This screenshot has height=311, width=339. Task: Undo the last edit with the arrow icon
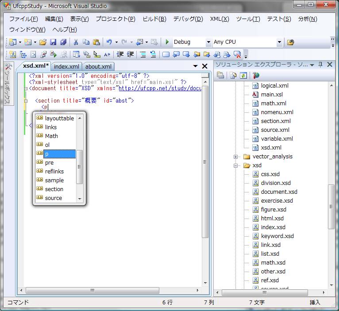click(109, 42)
